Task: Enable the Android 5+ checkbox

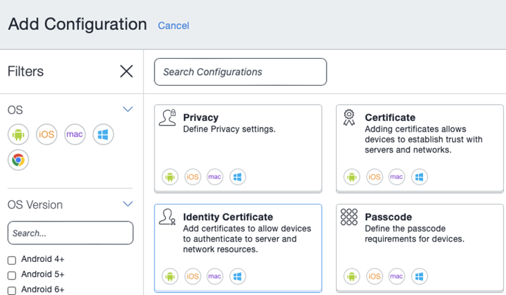Action: pos(11,275)
